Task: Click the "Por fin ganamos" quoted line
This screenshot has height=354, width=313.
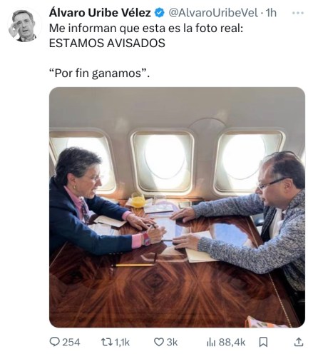Action: tap(99, 73)
